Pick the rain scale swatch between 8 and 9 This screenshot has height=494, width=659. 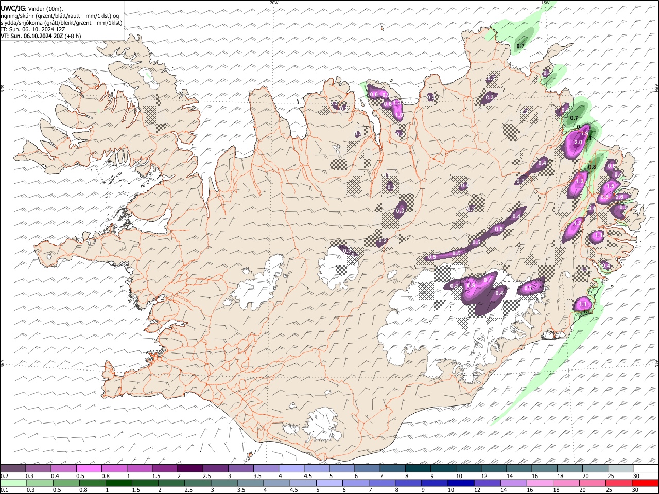(x=408, y=483)
